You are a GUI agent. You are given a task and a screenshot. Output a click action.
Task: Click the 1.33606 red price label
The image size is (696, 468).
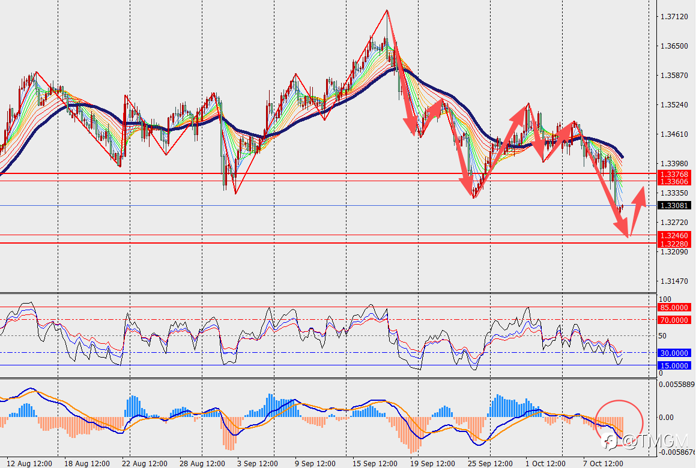point(674,181)
